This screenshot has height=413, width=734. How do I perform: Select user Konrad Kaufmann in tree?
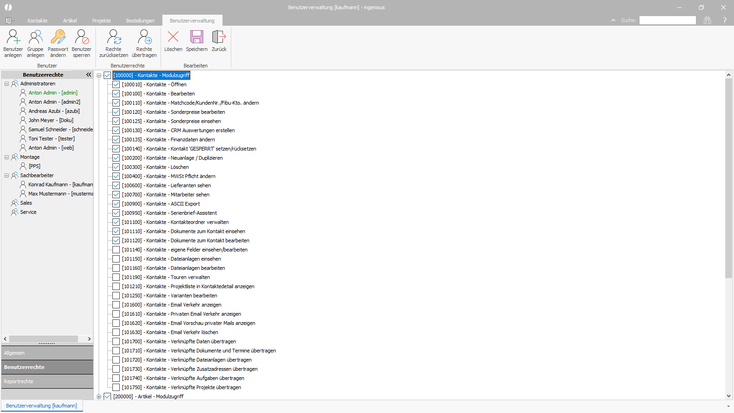pos(60,184)
